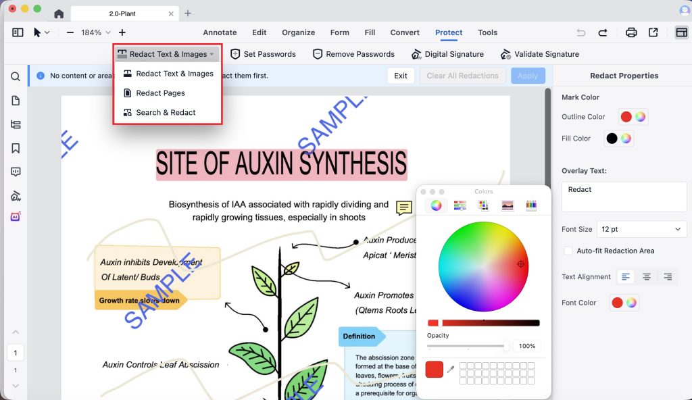Redo the last action
The image size is (692, 400).
click(602, 32)
